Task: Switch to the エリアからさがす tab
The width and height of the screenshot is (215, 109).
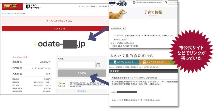Action: click(125, 62)
